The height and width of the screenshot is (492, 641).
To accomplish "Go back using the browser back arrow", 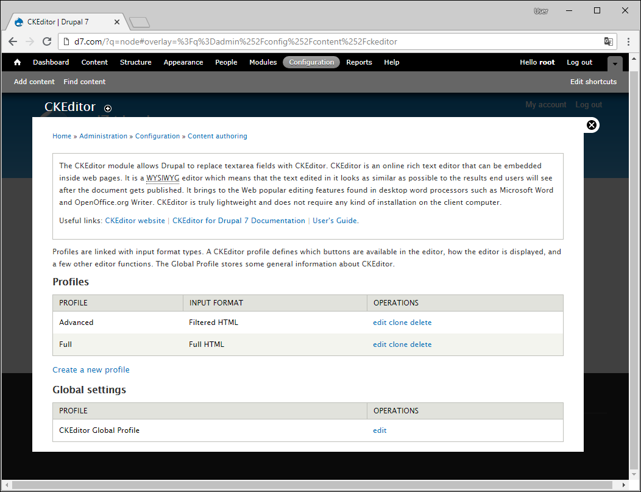I will 13,41.
